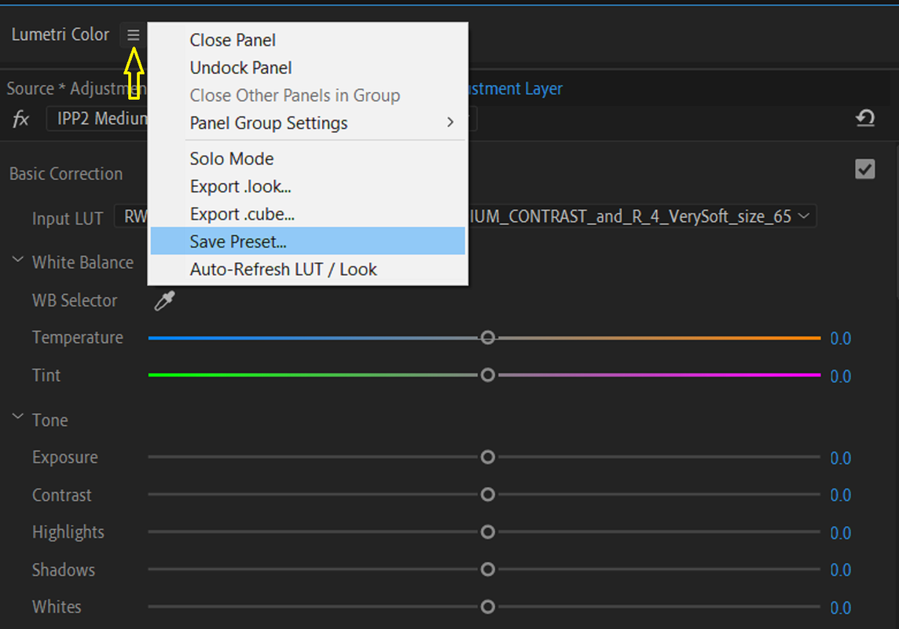899x629 pixels.
Task: Click the Tint slider handle
Action: tap(488, 375)
